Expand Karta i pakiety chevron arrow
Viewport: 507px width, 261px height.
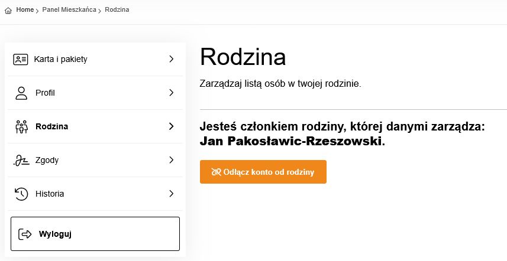click(172, 59)
